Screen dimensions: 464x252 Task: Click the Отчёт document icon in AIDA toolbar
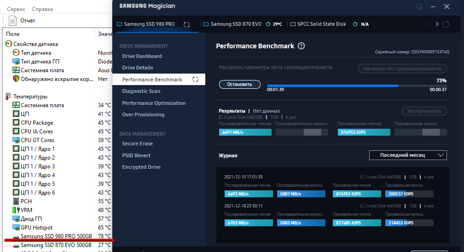tap(12, 21)
